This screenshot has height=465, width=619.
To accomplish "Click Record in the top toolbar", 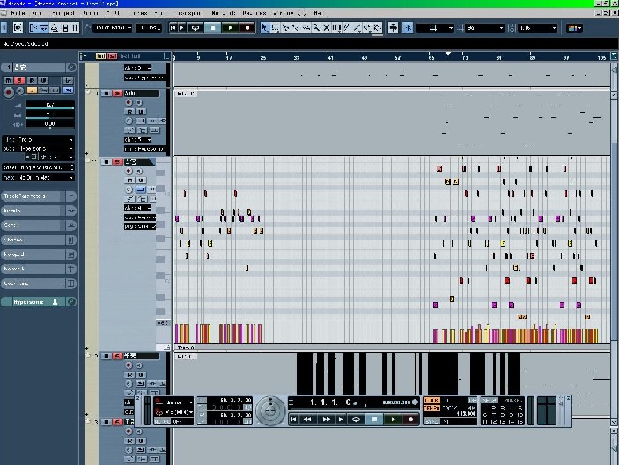I will tap(248, 28).
